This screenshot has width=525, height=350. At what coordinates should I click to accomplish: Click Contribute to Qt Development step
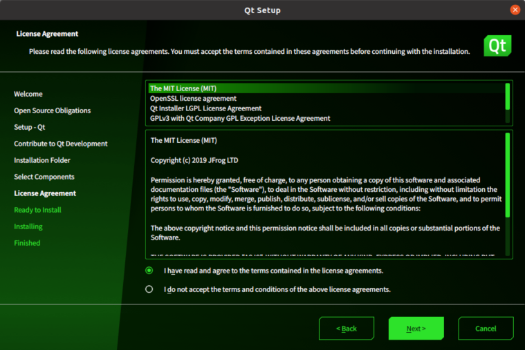[x=61, y=144]
